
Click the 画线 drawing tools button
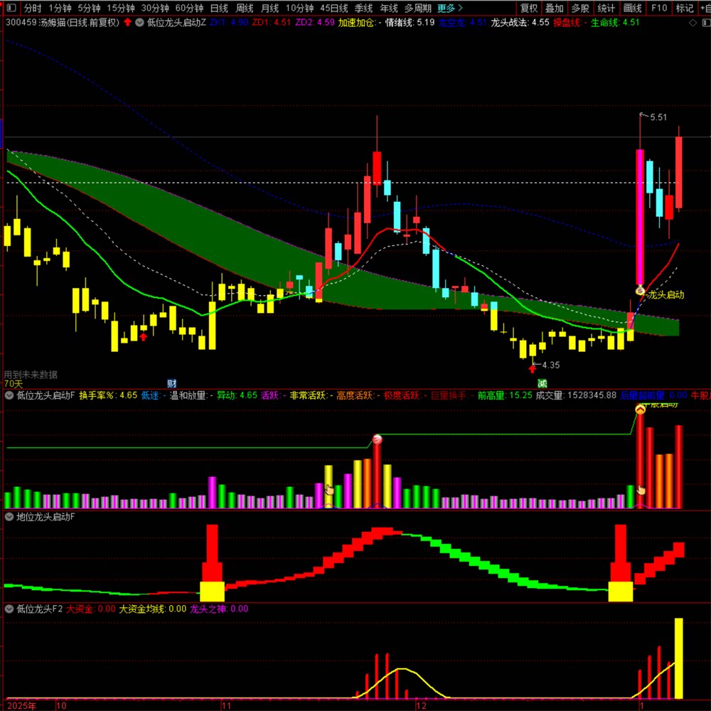click(632, 8)
